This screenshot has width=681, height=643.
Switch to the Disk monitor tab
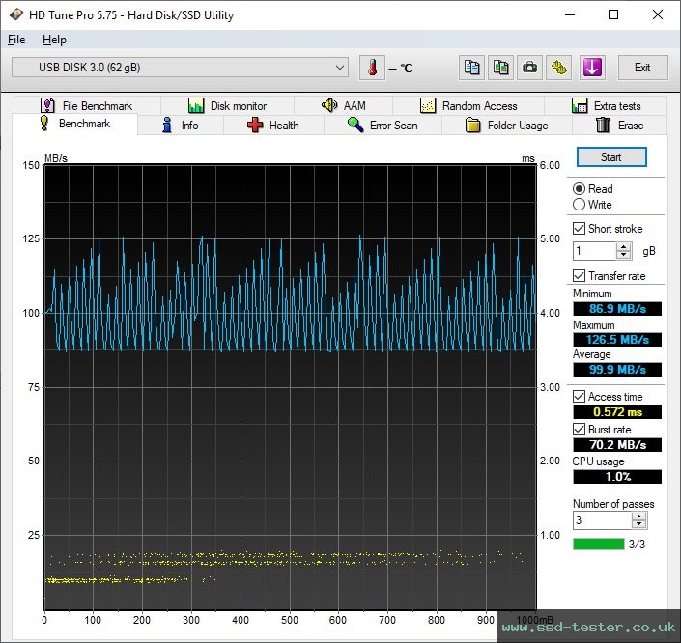click(228, 105)
